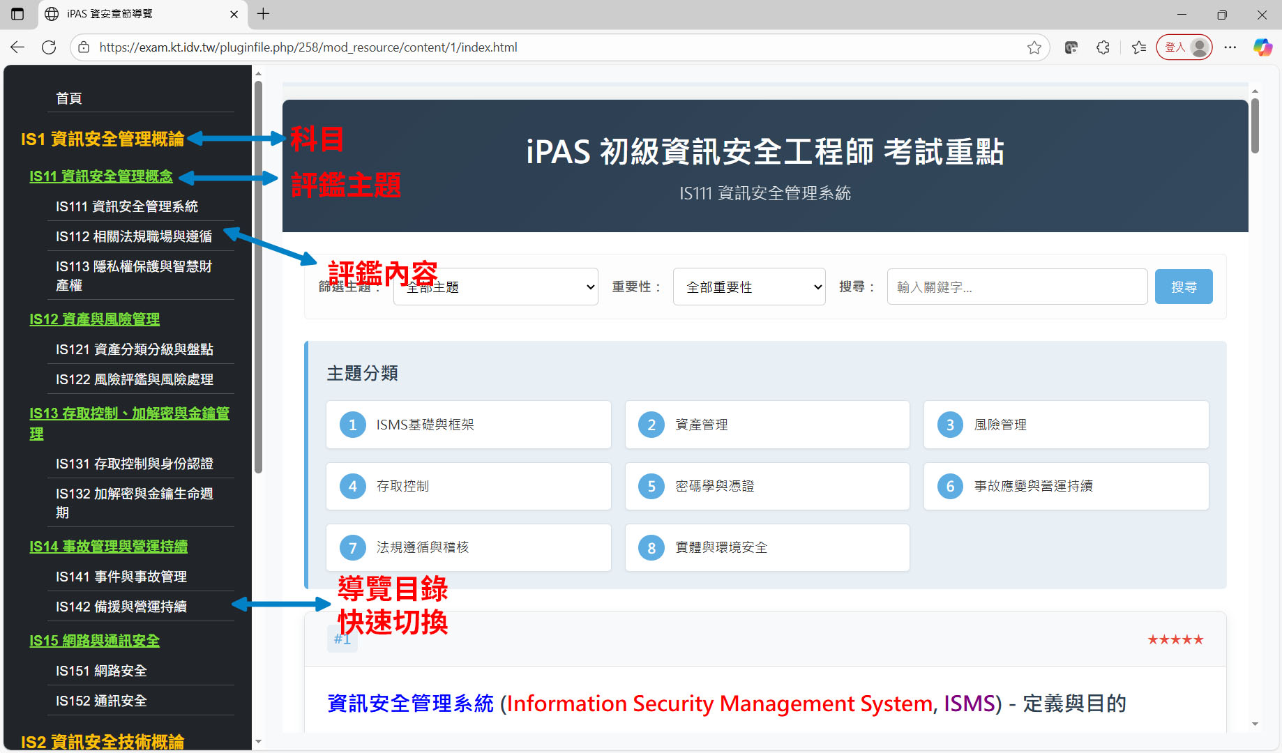The height and width of the screenshot is (753, 1282).
Task: Go to 首頁 in the sidebar
Action: click(x=69, y=98)
